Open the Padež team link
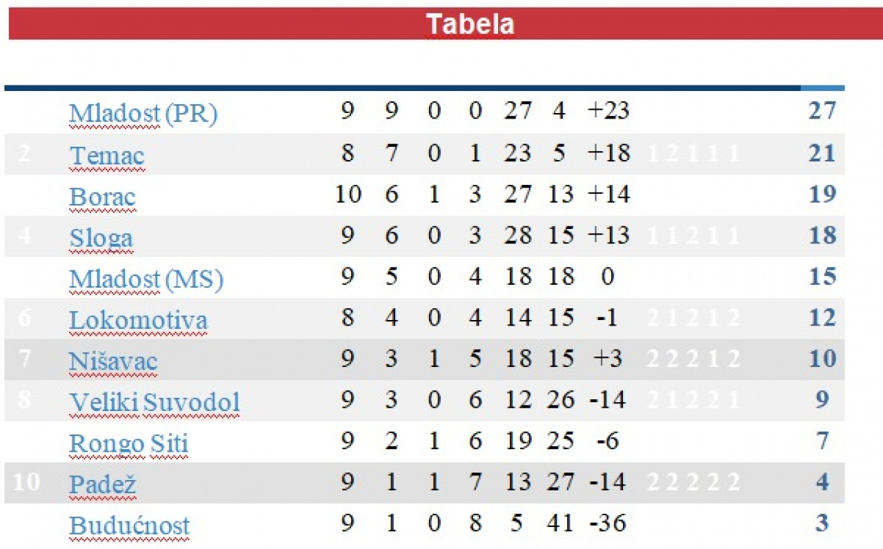883x549 pixels. tap(93, 484)
